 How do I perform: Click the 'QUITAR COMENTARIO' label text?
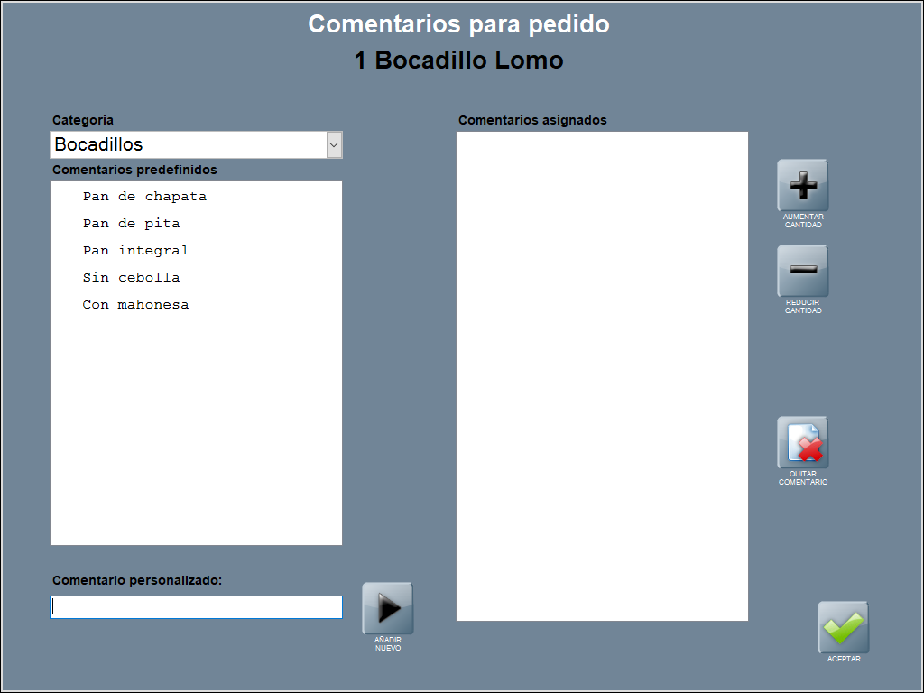(802, 478)
